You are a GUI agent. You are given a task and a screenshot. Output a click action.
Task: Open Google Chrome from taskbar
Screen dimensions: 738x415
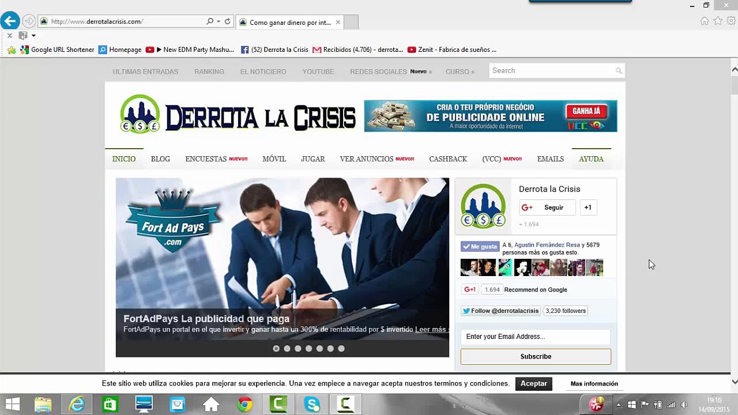(245, 405)
